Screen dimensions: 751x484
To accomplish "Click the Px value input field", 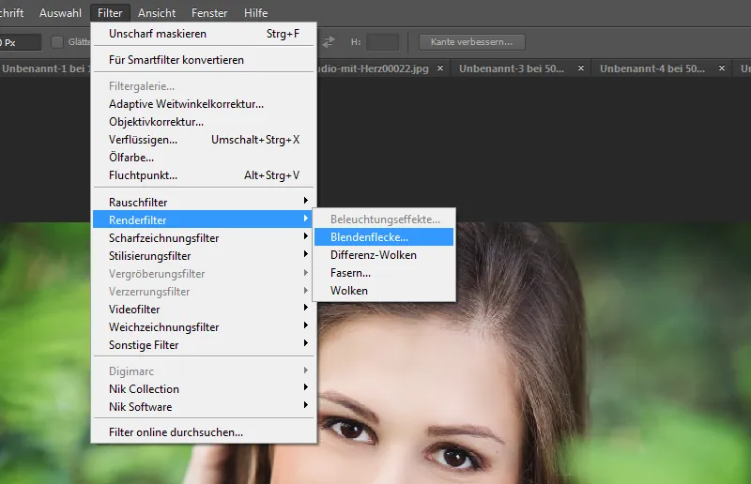I will (20, 42).
